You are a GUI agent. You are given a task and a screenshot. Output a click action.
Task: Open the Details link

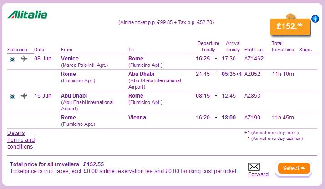click(16, 133)
